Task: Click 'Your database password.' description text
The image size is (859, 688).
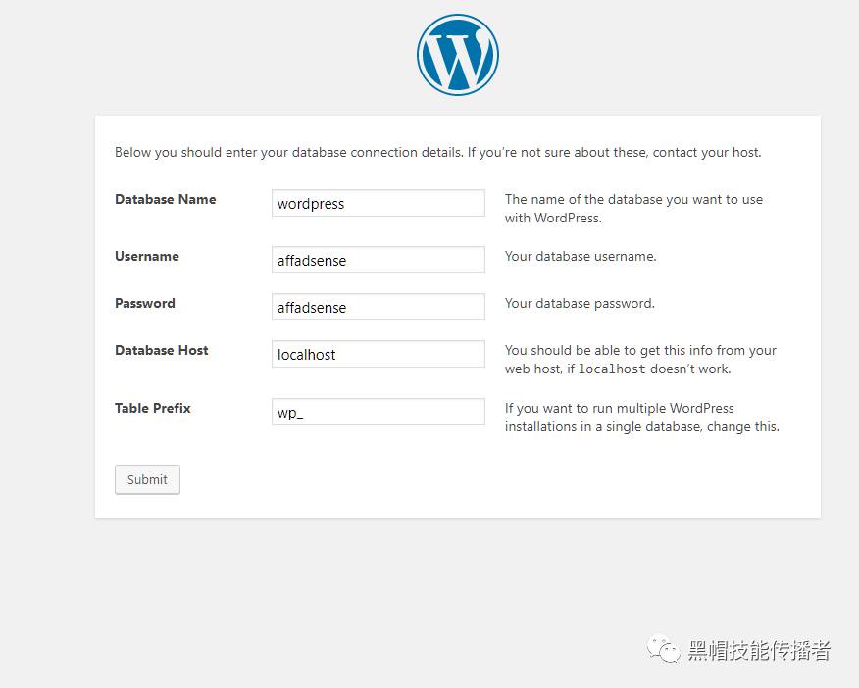Action: click(x=580, y=303)
